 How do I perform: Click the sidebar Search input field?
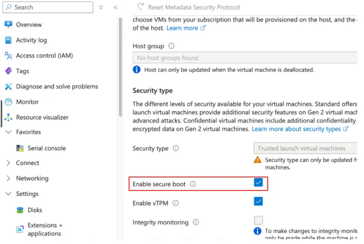pos(48,7)
